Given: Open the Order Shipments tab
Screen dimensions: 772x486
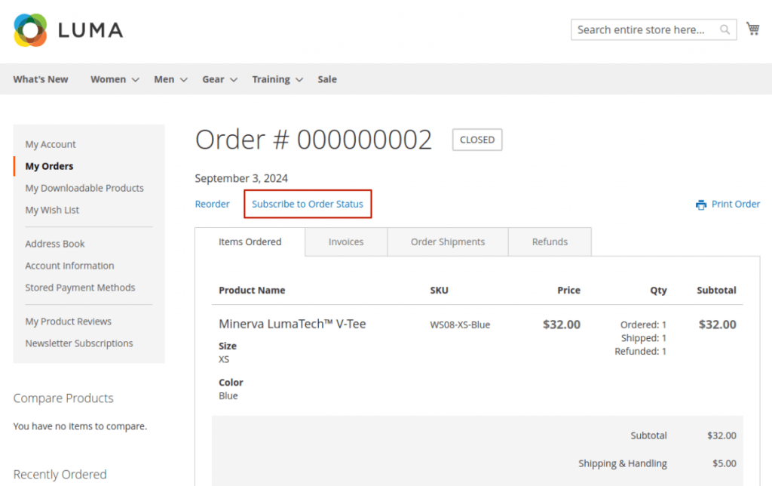Looking at the screenshot, I should coord(447,241).
